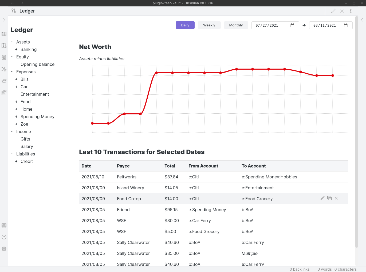Expand the left sidebar with the chevron

pos(4,19)
